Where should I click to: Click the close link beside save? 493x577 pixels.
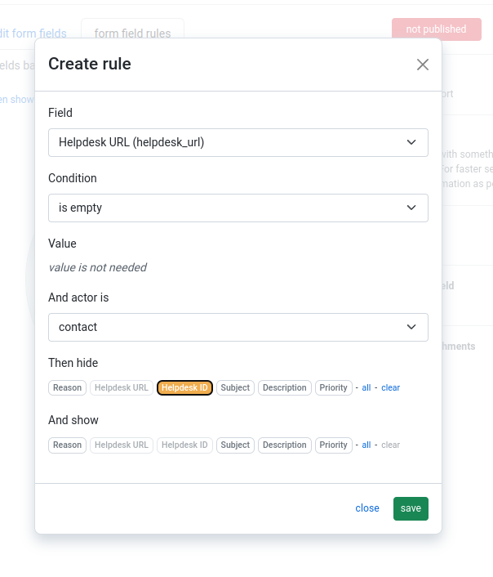point(367,508)
